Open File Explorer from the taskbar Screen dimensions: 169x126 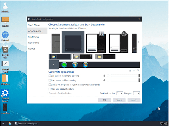click(10, 124)
